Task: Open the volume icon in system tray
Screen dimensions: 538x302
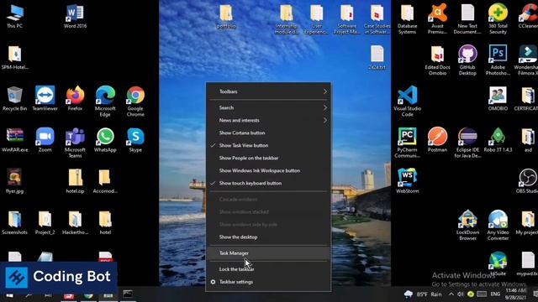Action: 461,294
